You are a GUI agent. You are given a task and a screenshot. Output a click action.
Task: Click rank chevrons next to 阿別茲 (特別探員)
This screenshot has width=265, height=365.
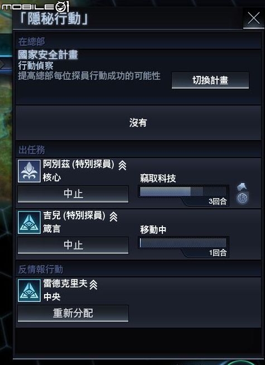click(x=122, y=166)
